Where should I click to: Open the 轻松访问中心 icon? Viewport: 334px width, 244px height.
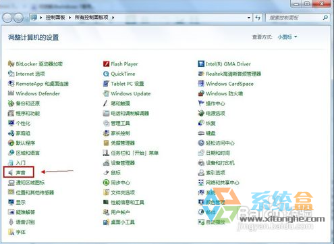[201, 143]
